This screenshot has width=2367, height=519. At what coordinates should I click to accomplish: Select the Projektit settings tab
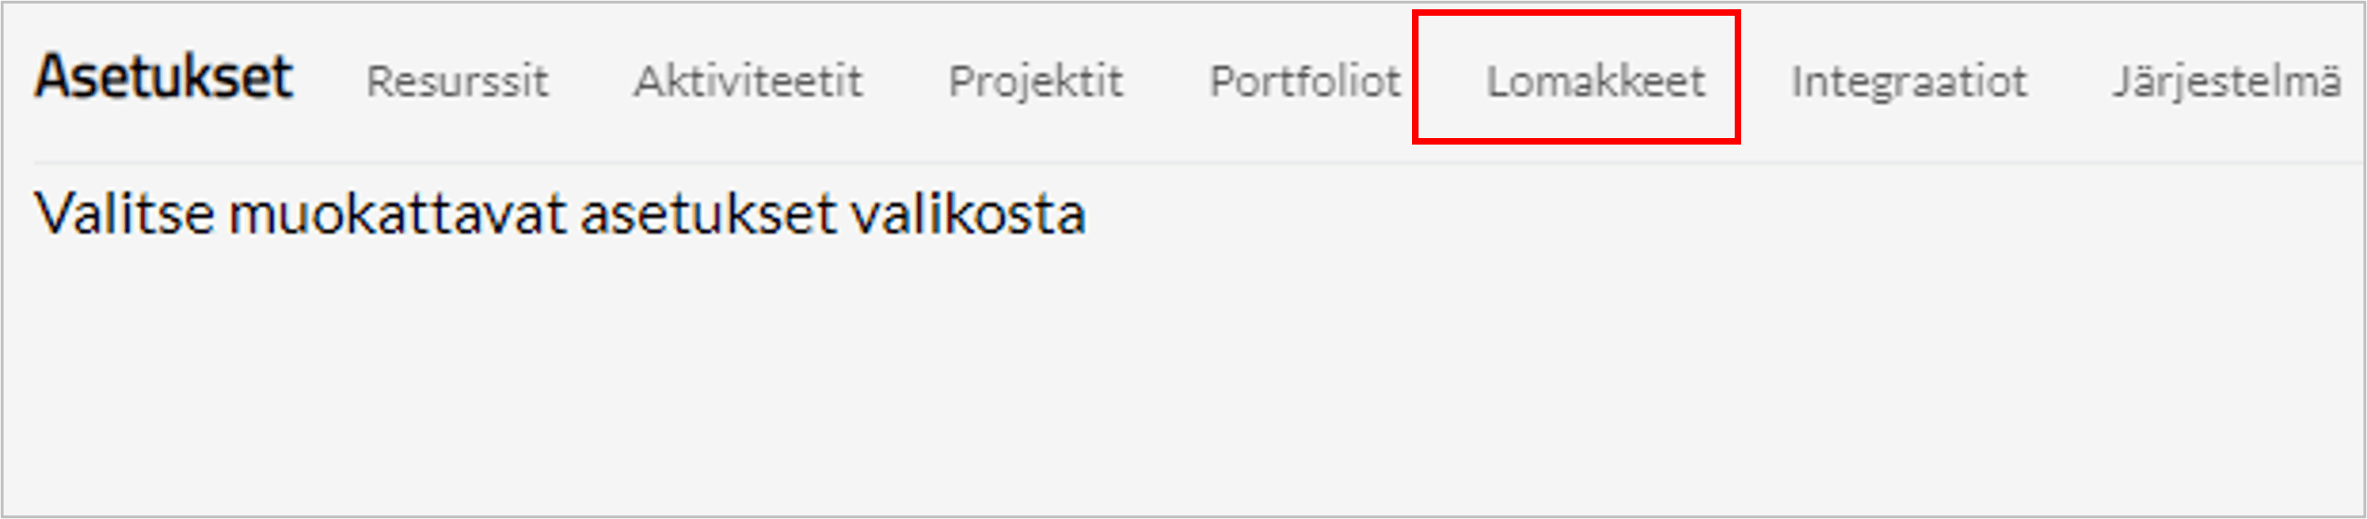coord(1036,82)
